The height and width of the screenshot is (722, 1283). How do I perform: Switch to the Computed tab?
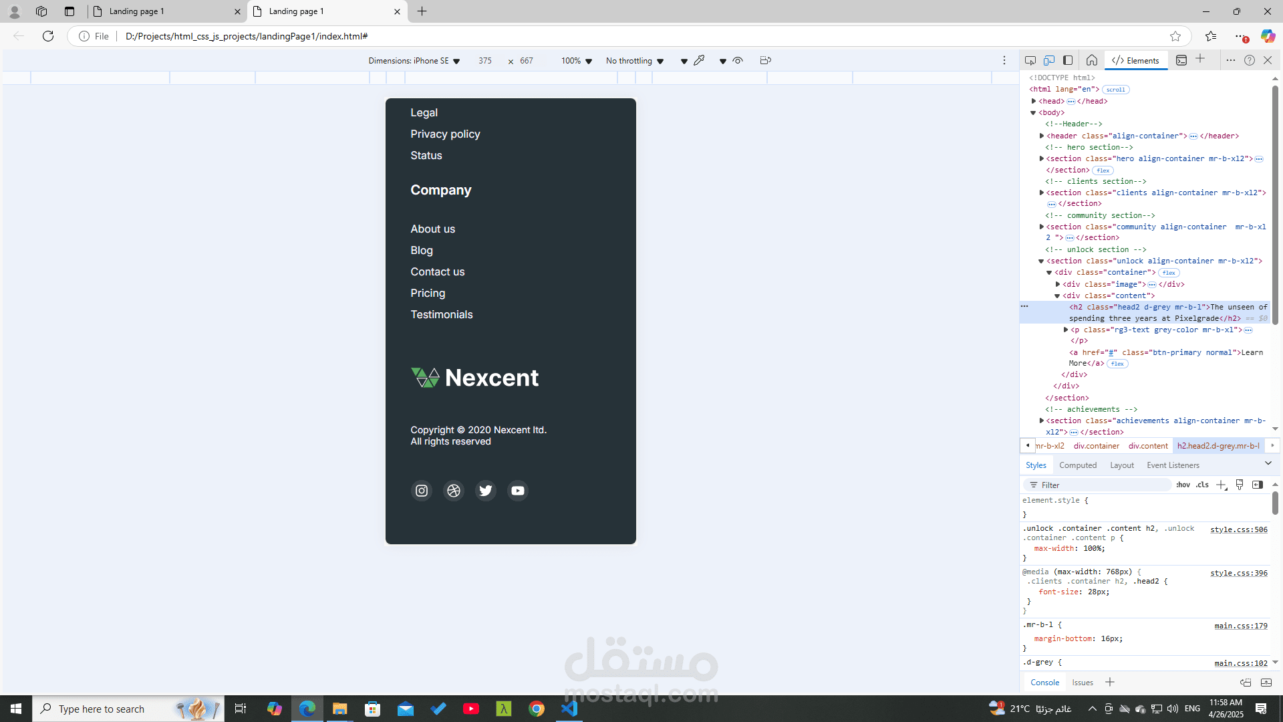coord(1078,465)
